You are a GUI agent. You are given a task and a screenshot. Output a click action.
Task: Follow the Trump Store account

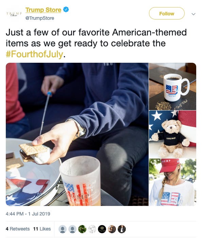167,14
